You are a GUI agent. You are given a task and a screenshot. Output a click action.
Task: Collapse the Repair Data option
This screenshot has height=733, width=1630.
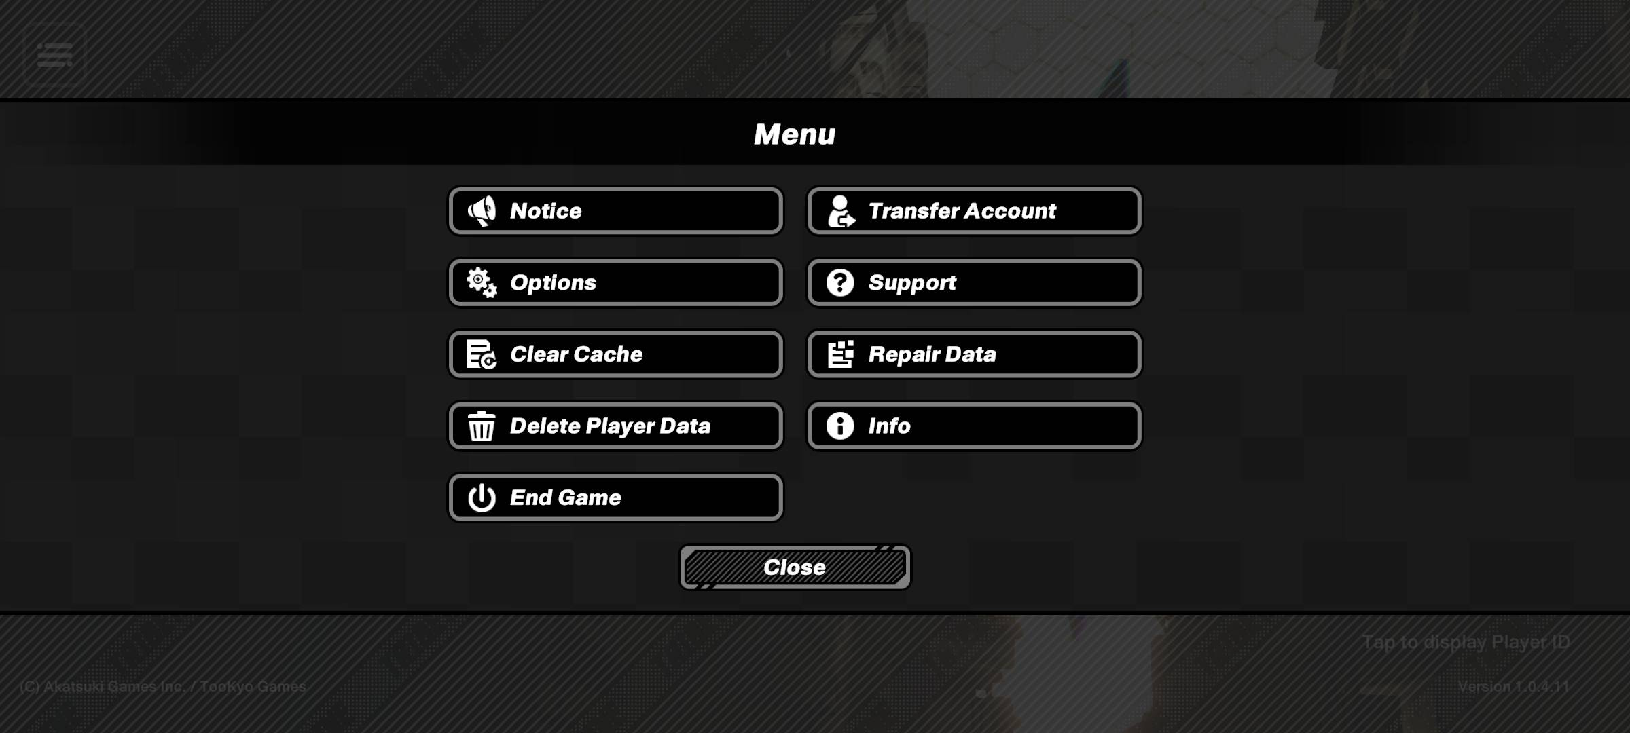pyautogui.click(x=975, y=354)
